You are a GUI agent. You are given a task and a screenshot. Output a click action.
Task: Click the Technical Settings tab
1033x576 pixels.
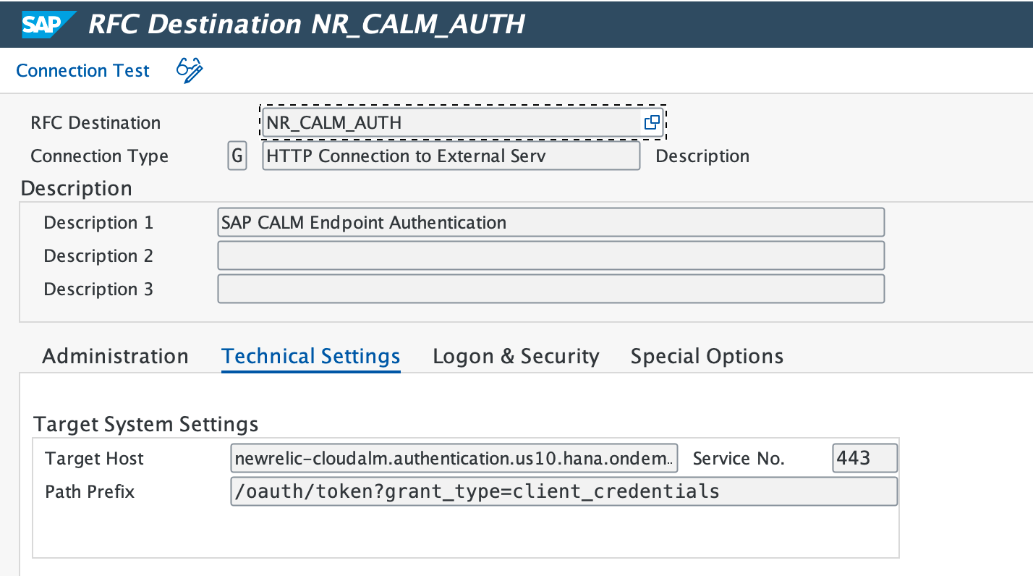310,355
